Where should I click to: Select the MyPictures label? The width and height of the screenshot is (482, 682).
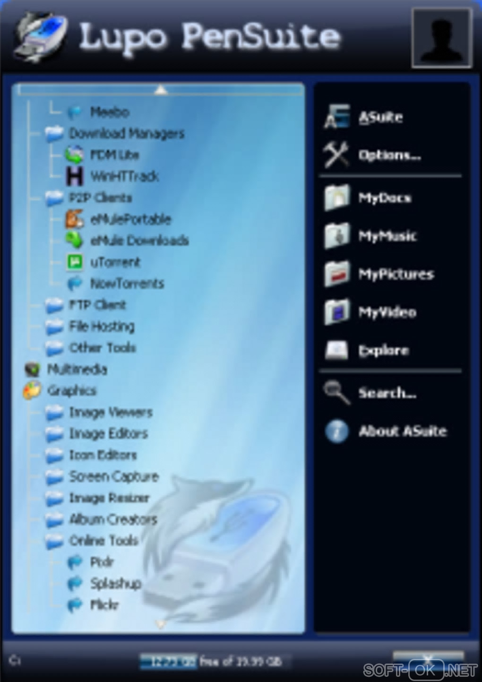click(x=396, y=274)
